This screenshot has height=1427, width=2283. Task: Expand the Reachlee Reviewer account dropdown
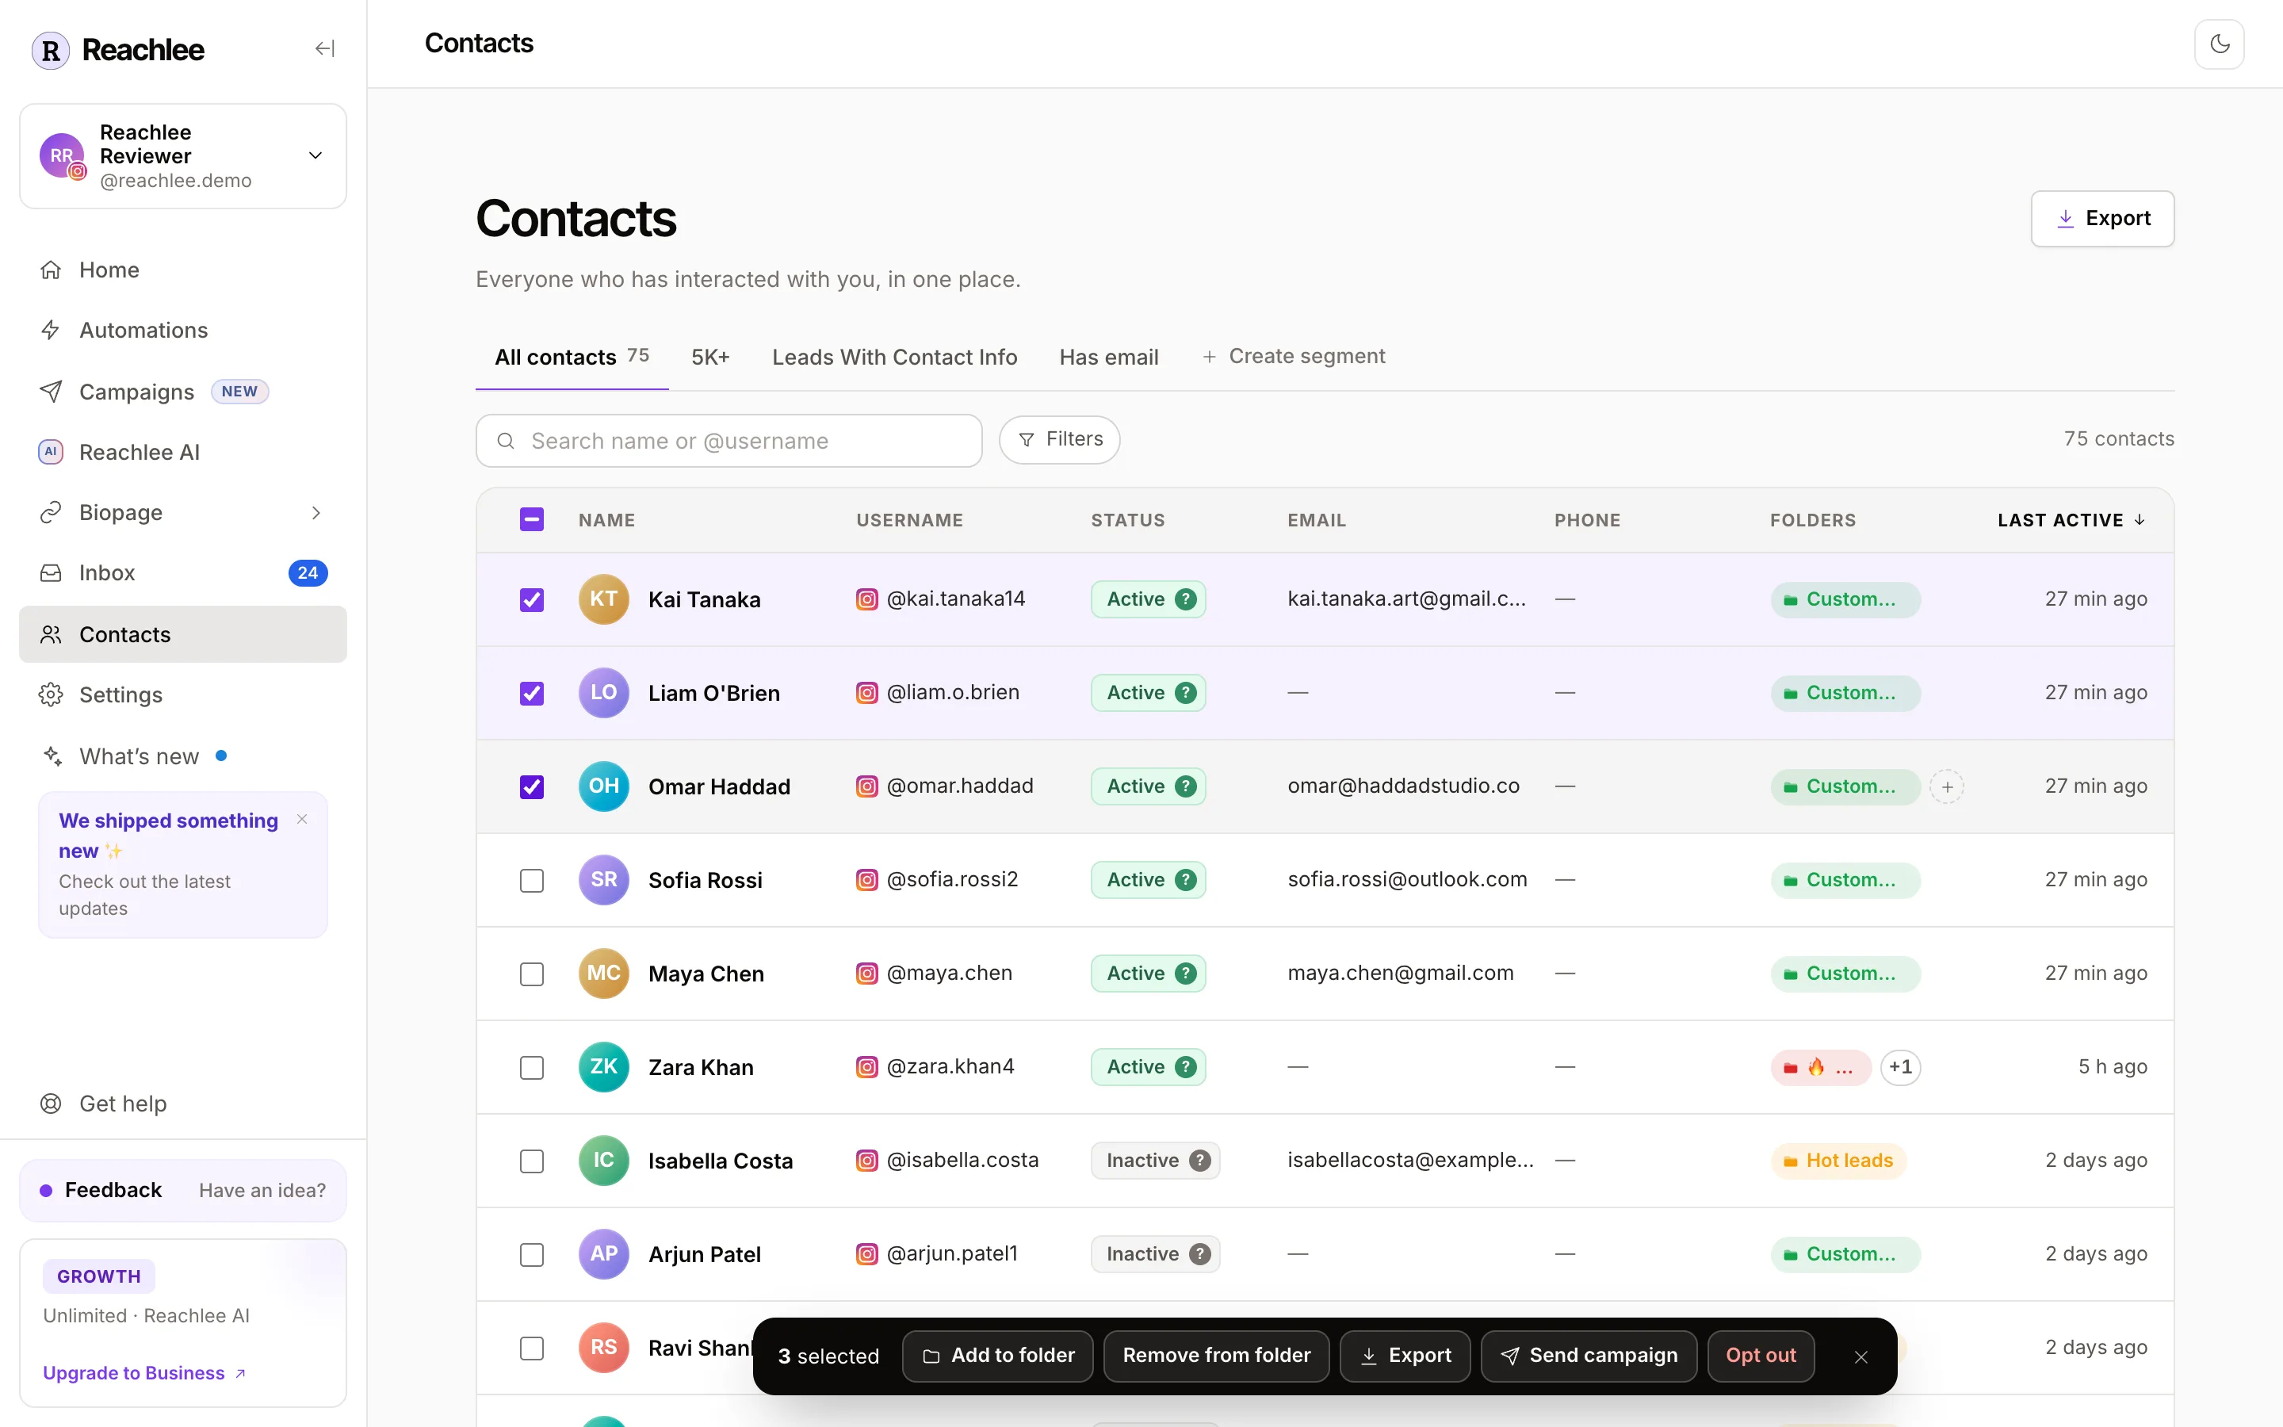(x=316, y=155)
